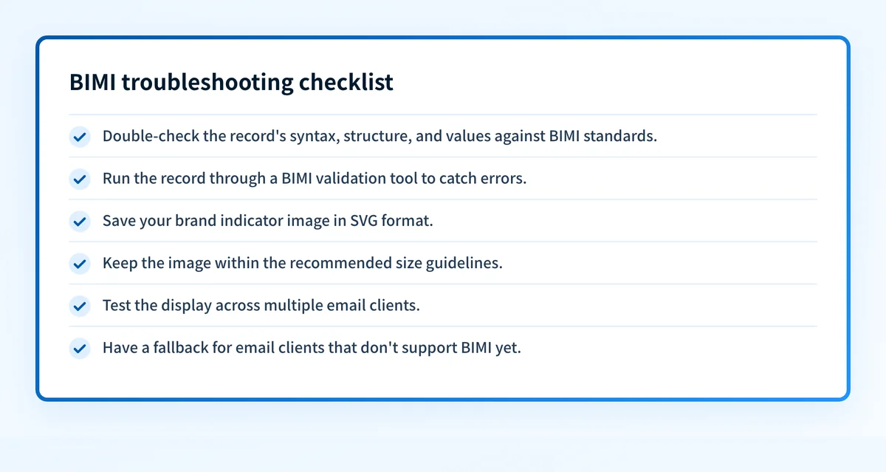The width and height of the screenshot is (886, 472).
Task: Click checkmark icon beside 'Test the display across'
Action: (80, 306)
